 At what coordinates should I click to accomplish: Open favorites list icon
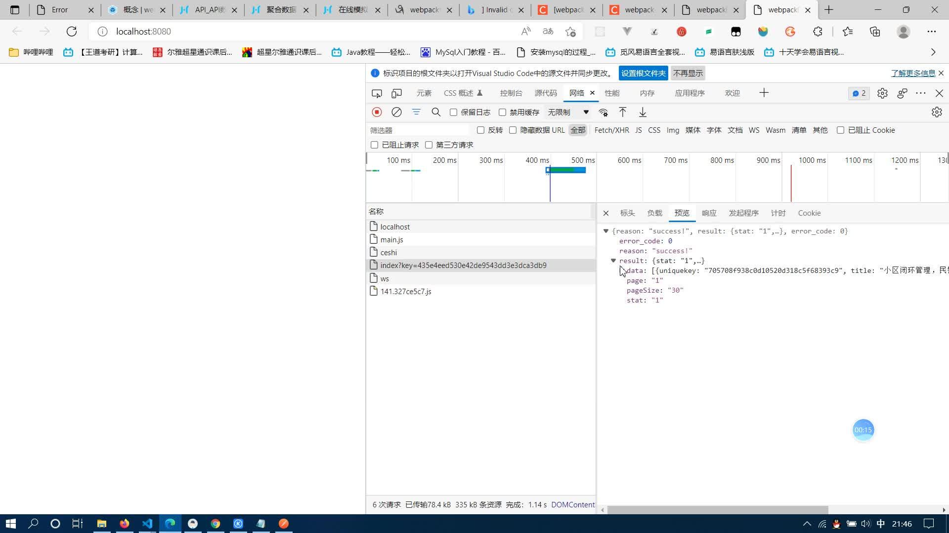(x=848, y=31)
